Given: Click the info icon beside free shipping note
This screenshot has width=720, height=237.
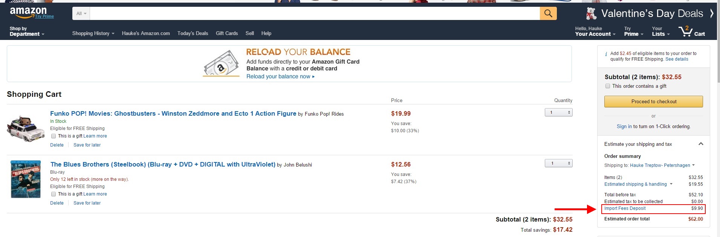Looking at the screenshot, I should point(606,54).
